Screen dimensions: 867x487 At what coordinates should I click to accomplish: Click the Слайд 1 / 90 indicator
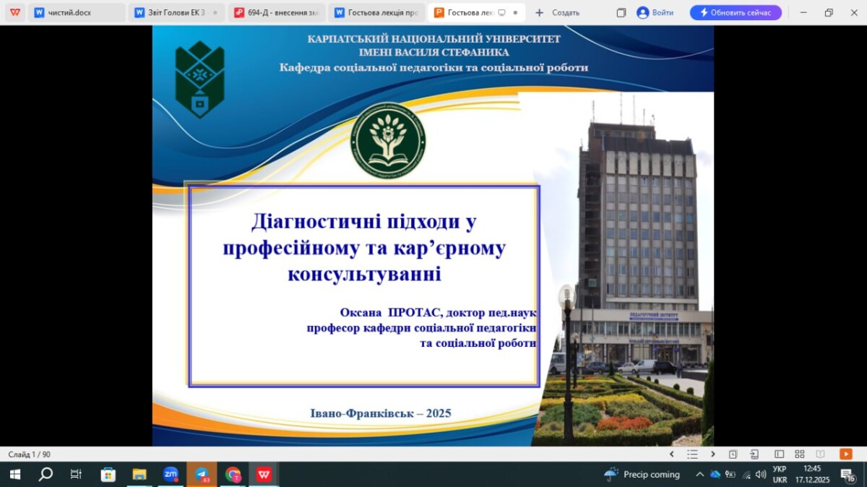30,454
